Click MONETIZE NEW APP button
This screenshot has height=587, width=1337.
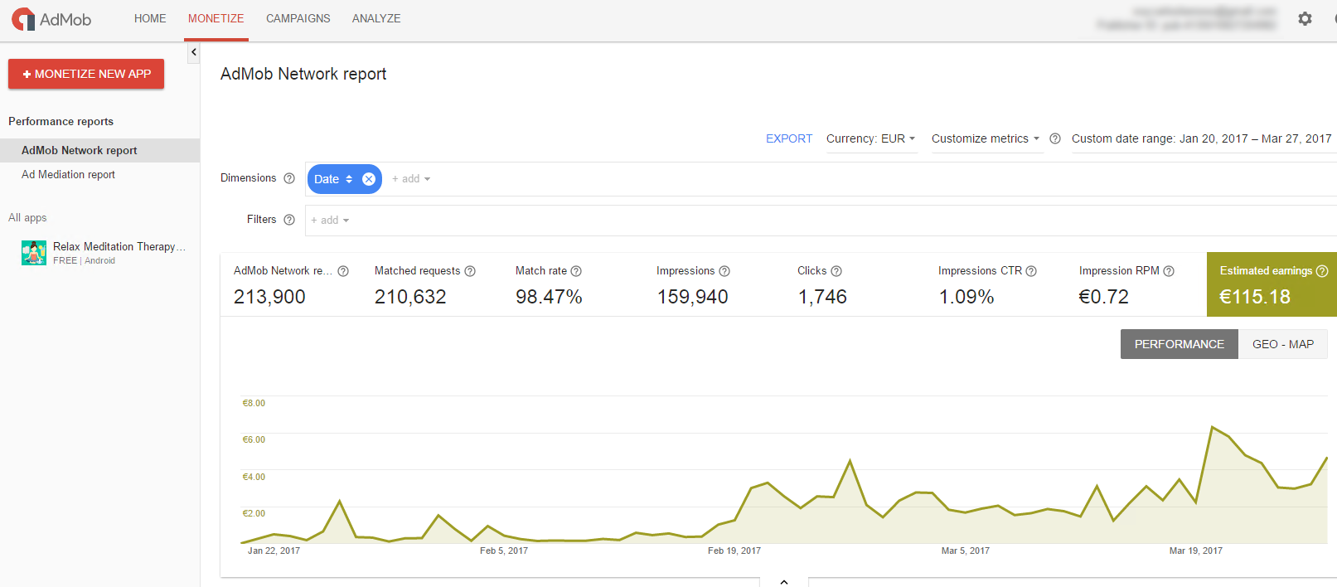86,74
